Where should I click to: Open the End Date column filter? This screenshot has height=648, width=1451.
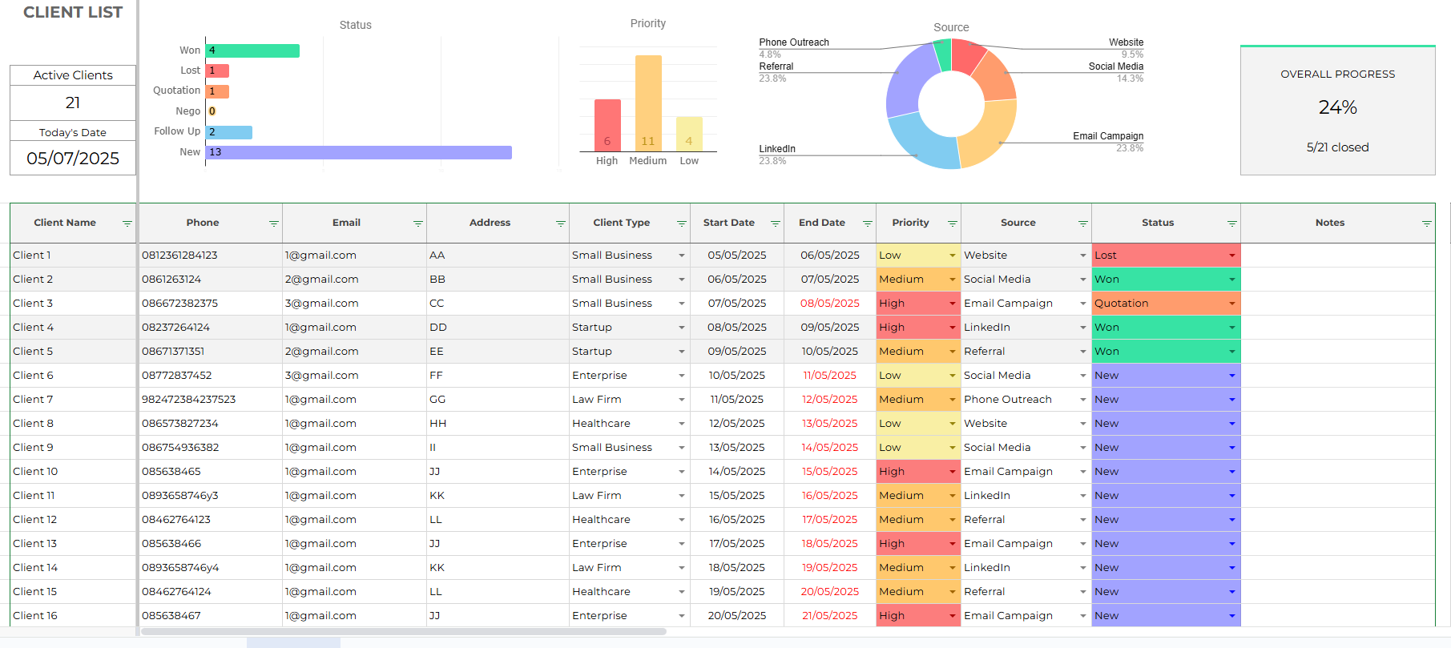[867, 223]
